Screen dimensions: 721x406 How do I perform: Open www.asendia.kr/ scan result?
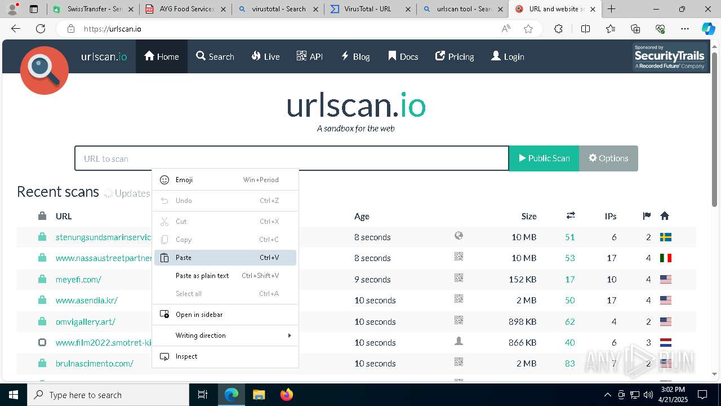tap(87, 301)
